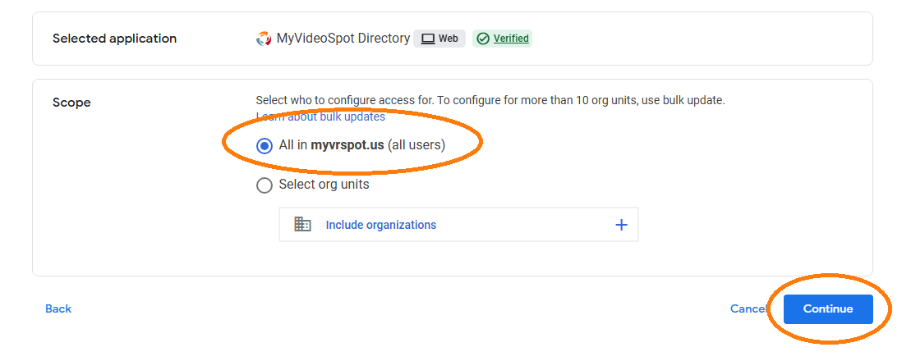The image size is (911, 361).
Task: Click the MyVideoSpot Directory application name
Action: coord(343,39)
